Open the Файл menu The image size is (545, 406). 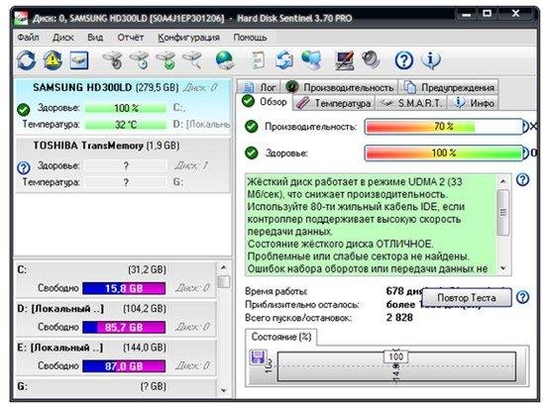click(x=28, y=38)
